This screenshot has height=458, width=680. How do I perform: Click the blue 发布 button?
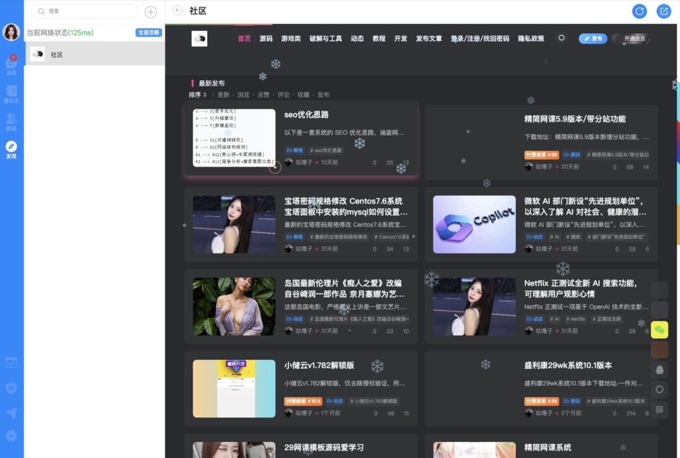click(x=593, y=38)
